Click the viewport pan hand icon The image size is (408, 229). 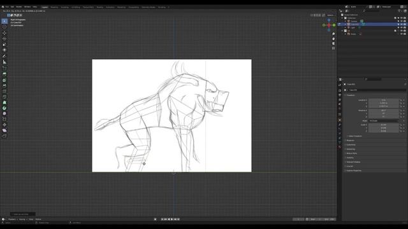tap(333, 39)
